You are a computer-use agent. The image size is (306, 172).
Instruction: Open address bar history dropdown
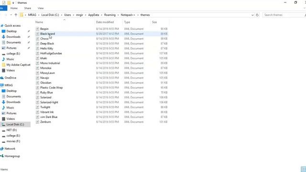click(x=252, y=15)
